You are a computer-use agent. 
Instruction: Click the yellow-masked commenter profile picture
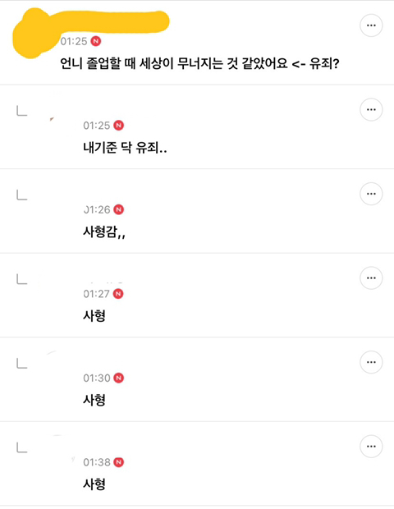33,34
